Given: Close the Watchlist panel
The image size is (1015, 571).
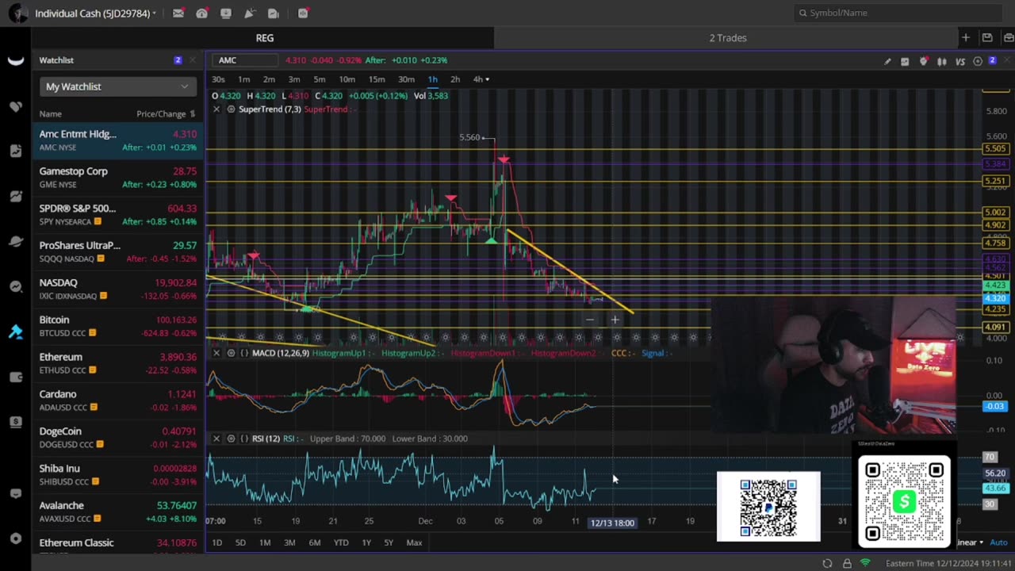Looking at the screenshot, I should pyautogui.click(x=192, y=60).
